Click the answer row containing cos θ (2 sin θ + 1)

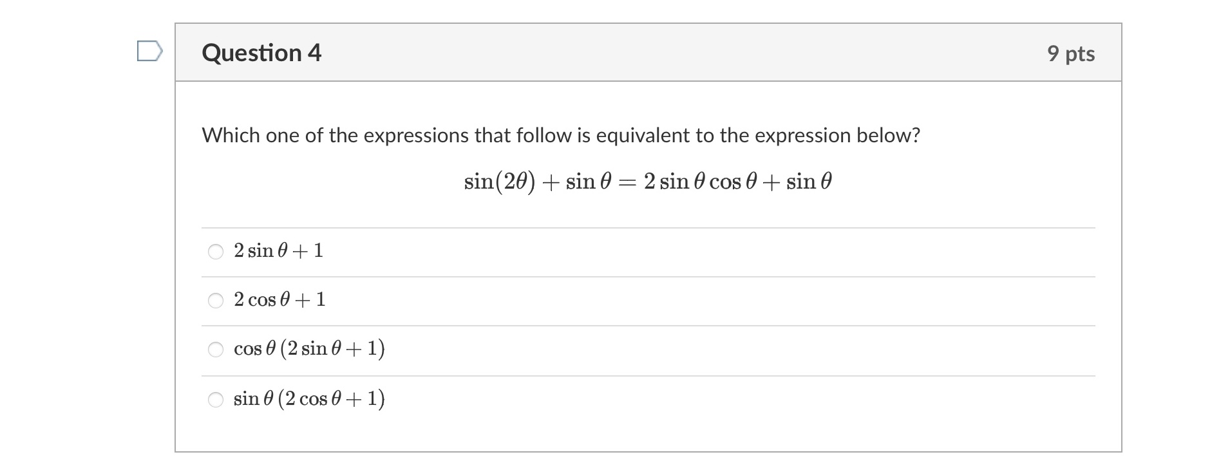pos(580,349)
